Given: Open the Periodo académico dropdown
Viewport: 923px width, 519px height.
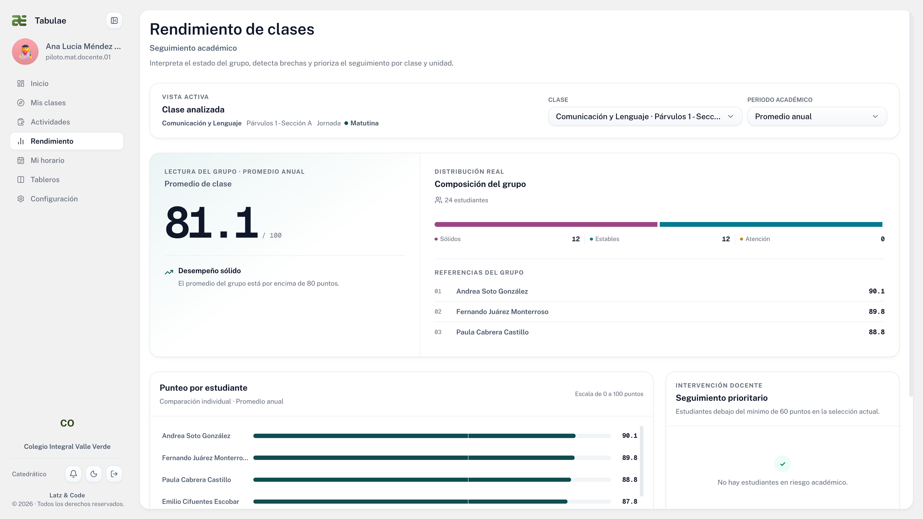Looking at the screenshot, I should pos(817,116).
